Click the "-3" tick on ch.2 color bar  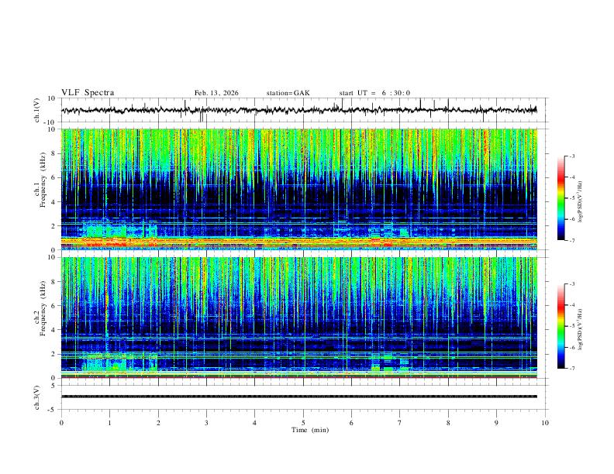click(x=571, y=284)
